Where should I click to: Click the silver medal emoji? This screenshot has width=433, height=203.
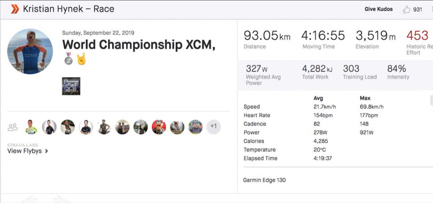[68, 59]
